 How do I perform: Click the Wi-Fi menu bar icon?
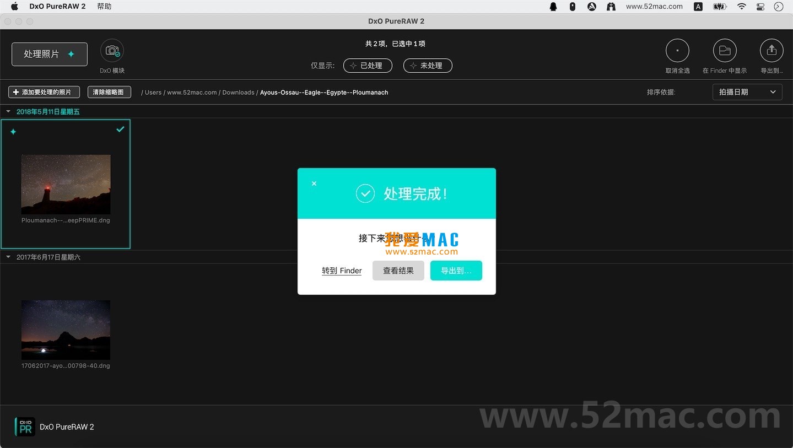click(742, 7)
